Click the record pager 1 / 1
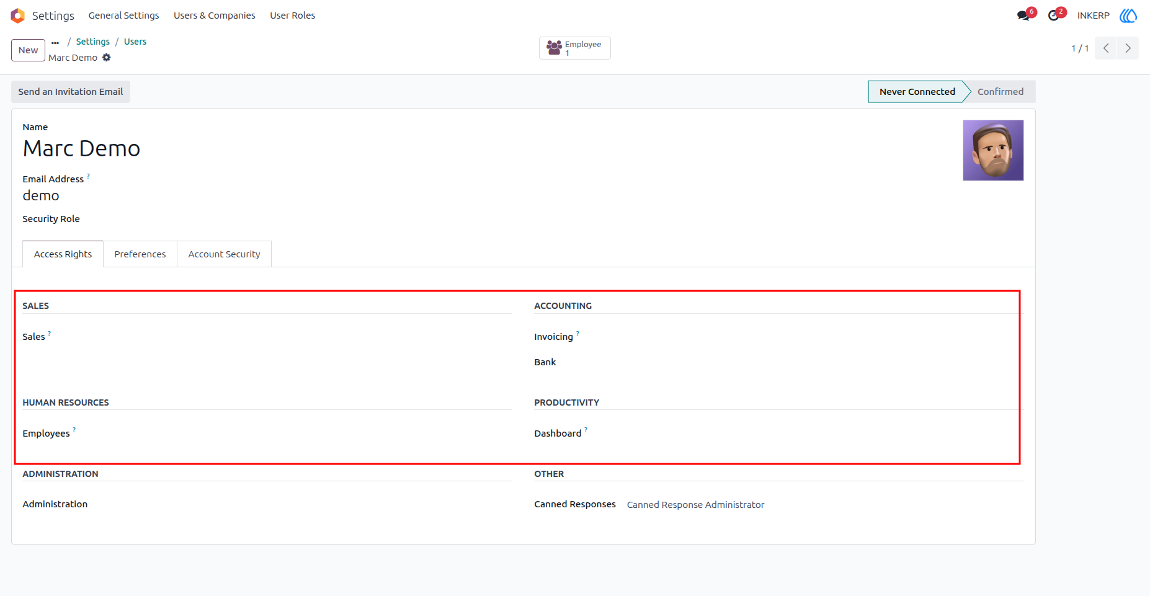 [x=1080, y=48]
